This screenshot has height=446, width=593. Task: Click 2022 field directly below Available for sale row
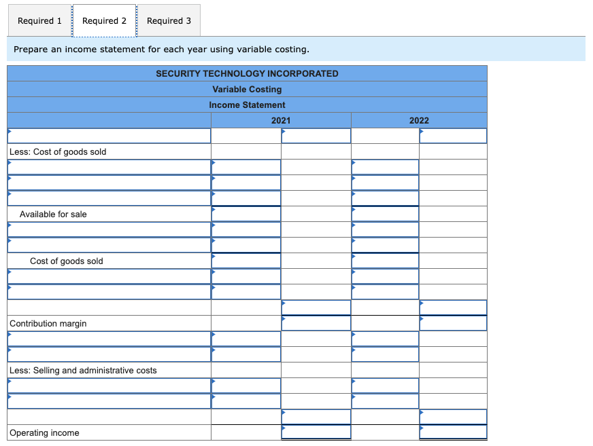(x=385, y=229)
